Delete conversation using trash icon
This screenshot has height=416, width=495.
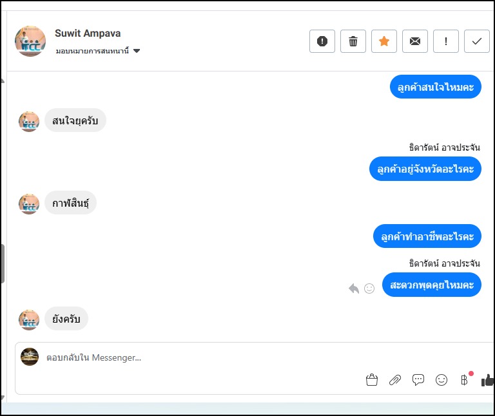(353, 41)
